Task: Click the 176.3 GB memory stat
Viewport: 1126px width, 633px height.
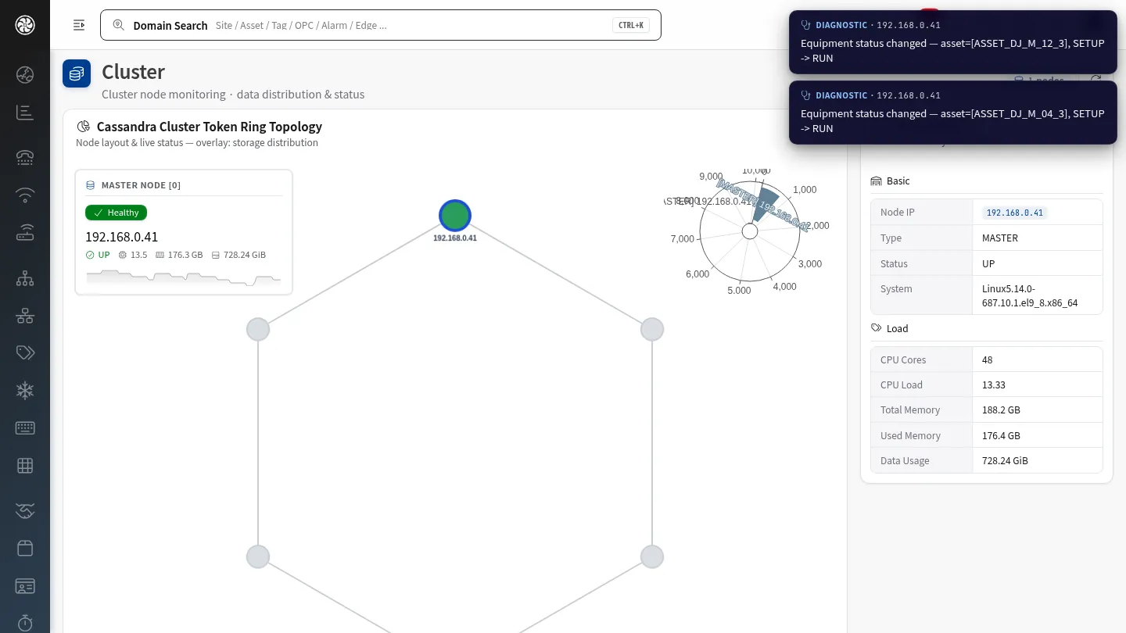Action: pos(179,255)
